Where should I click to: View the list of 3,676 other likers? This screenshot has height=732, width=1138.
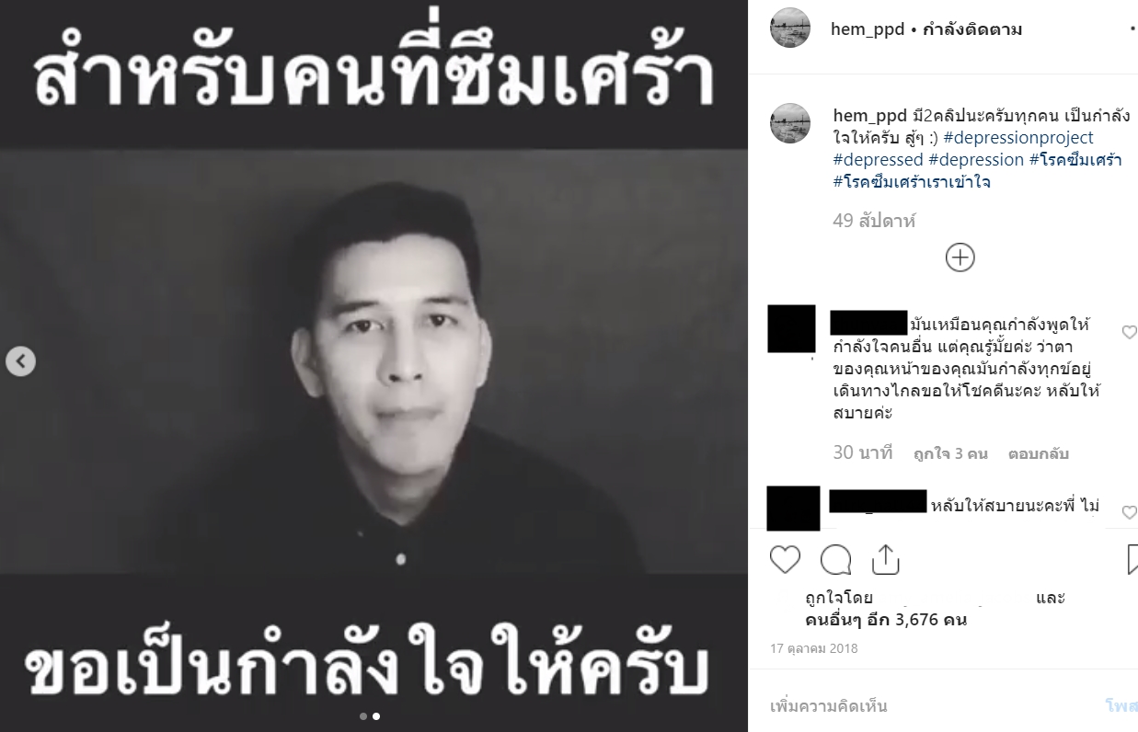click(x=886, y=620)
